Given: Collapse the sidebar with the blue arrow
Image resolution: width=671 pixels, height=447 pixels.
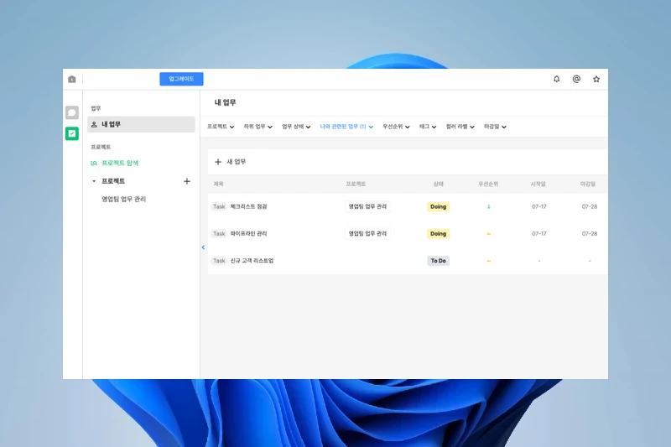Looking at the screenshot, I should tap(203, 247).
